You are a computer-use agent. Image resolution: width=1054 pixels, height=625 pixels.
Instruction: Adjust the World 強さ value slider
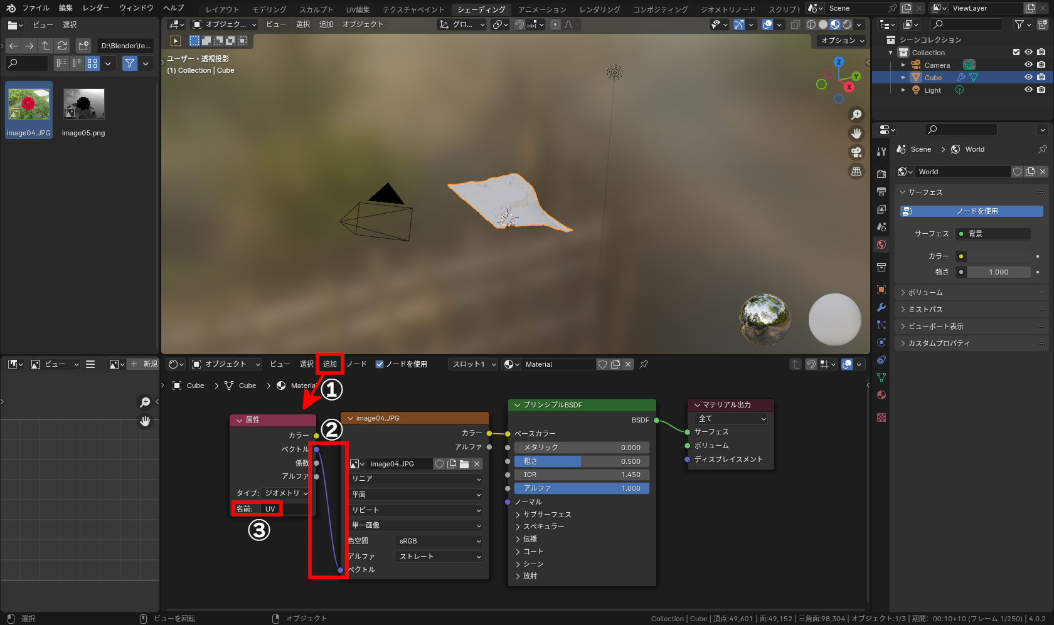[999, 272]
